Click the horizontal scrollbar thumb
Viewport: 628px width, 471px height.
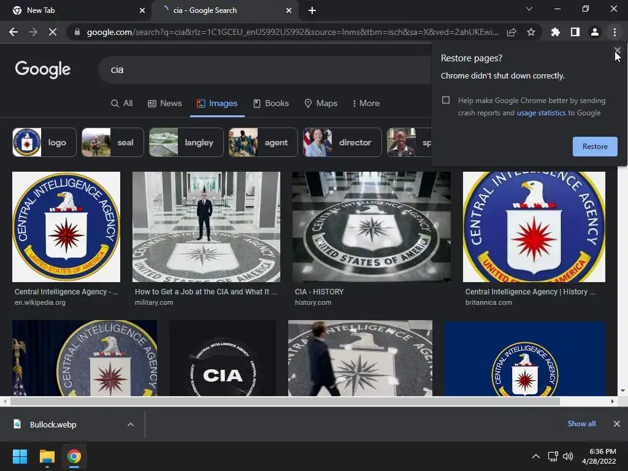click(285, 401)
